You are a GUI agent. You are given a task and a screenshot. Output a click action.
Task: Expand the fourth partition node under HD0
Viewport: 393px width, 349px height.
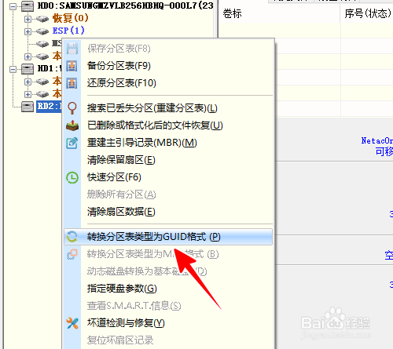point(28,56)
